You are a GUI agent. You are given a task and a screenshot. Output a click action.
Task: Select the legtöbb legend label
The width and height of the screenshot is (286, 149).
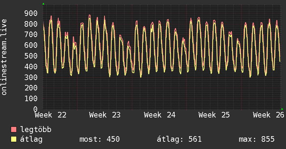(36, 129)
